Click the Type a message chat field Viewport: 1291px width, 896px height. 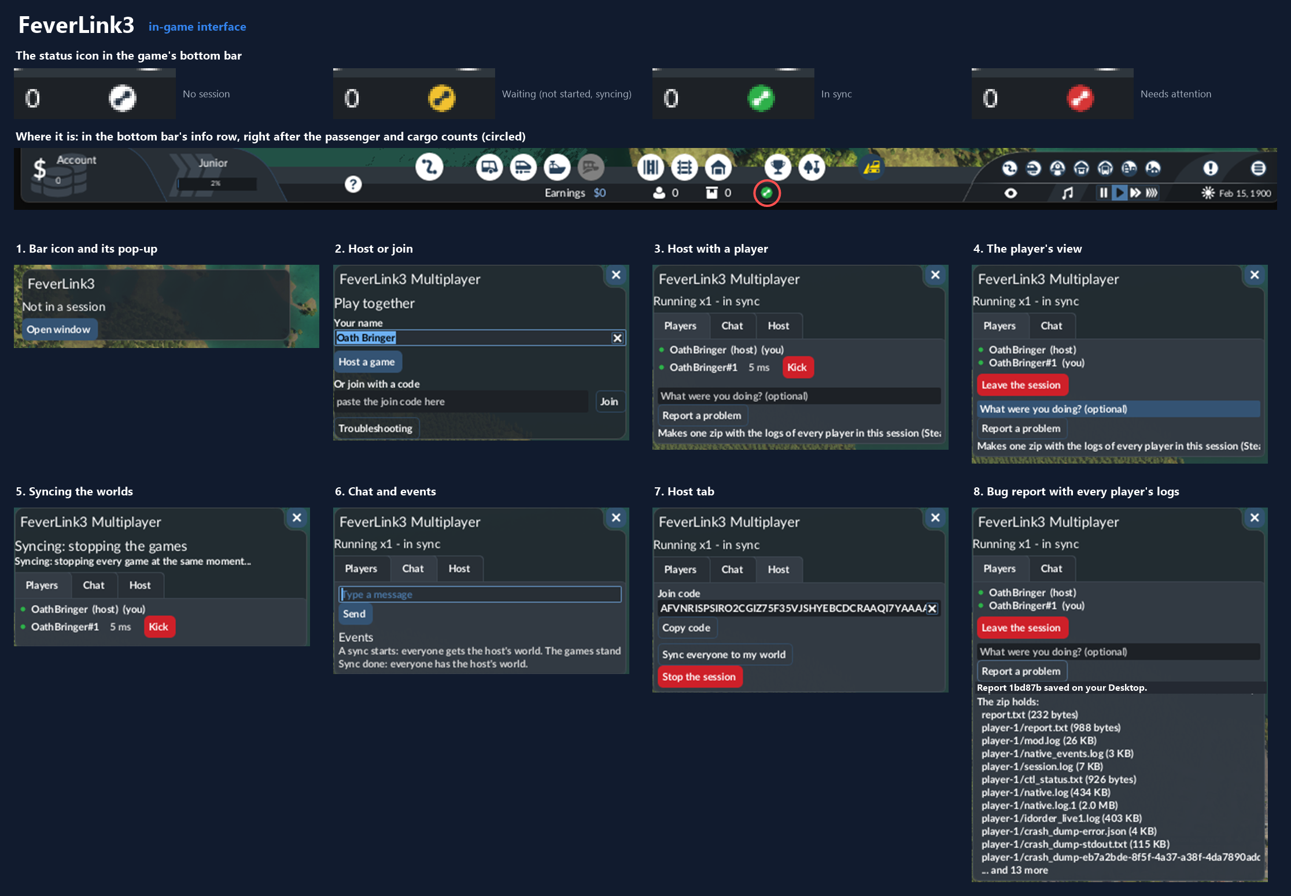click(x=480, y=594)
